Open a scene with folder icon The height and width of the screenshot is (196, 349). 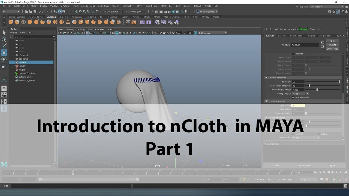[31, 11]
